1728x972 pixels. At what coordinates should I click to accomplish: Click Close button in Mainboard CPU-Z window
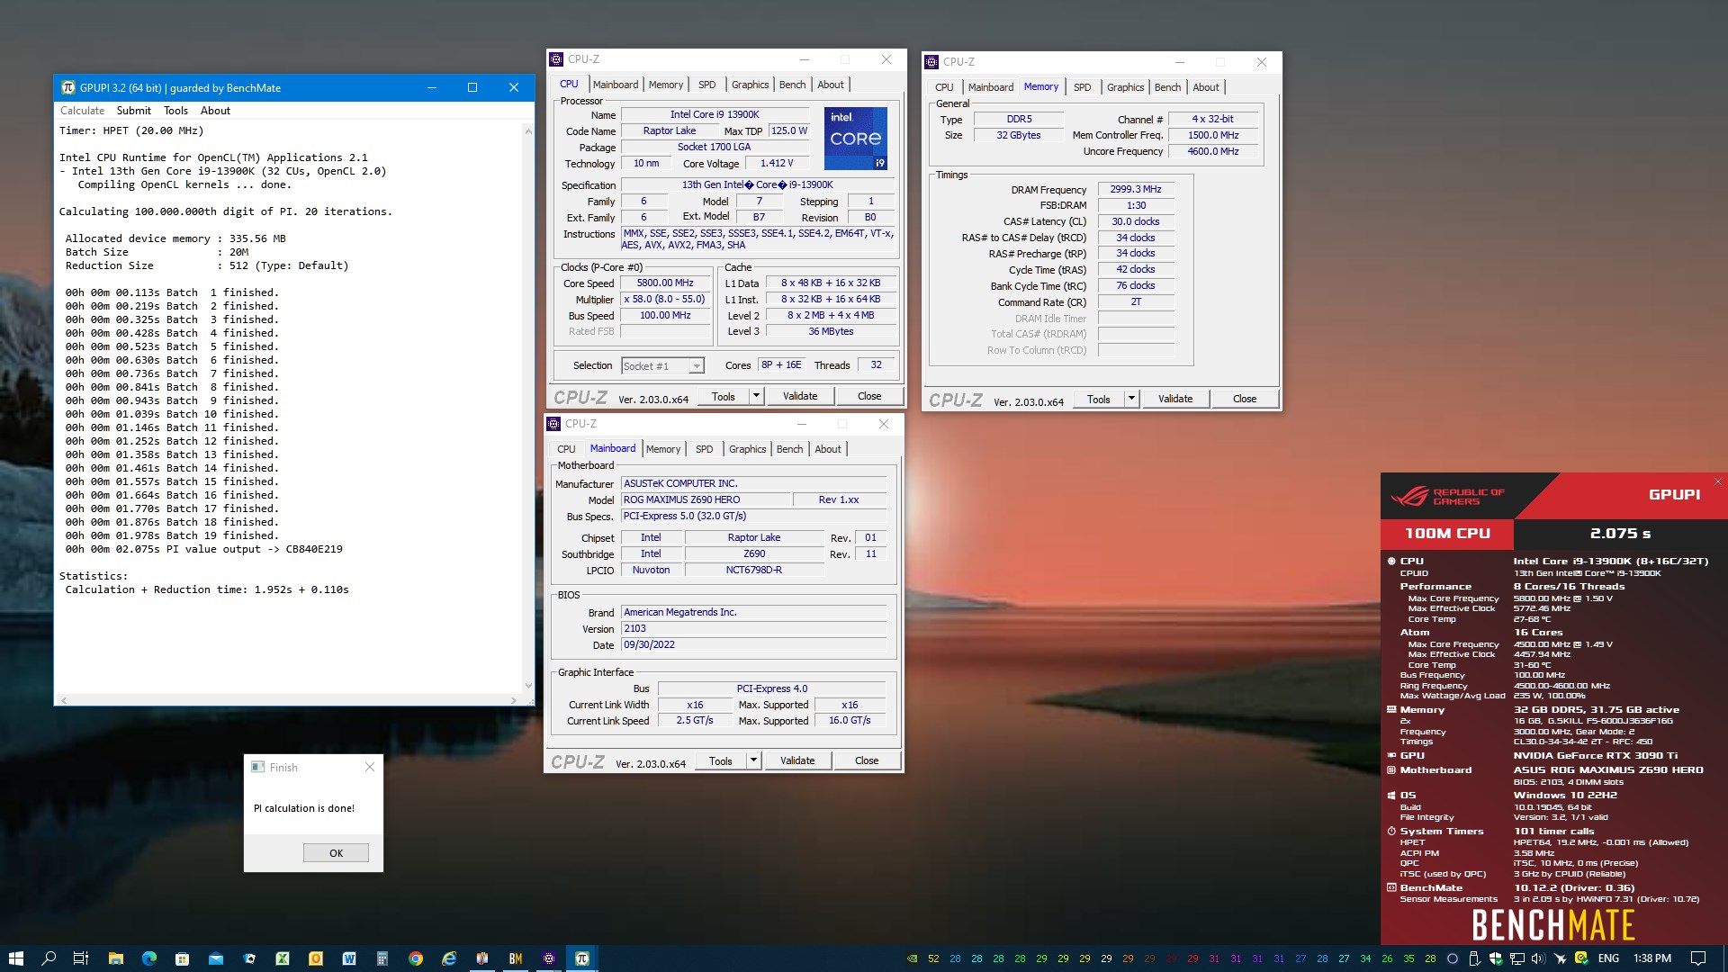point(867,760)
